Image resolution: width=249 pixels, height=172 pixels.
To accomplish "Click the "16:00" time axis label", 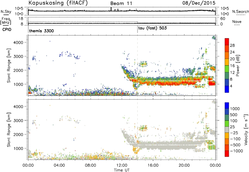I will pyautogui.click(x=153, y=165).
